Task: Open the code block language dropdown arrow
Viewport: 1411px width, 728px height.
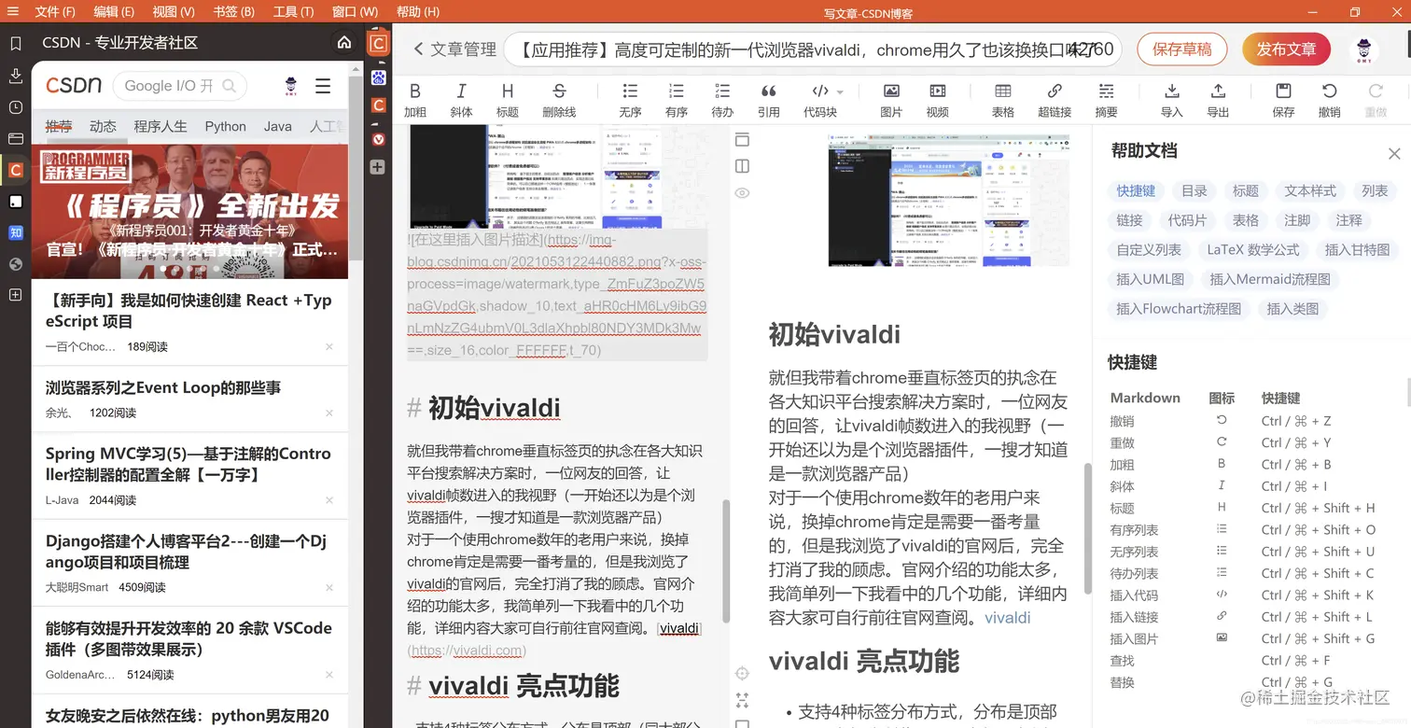Action: (838, 91)
